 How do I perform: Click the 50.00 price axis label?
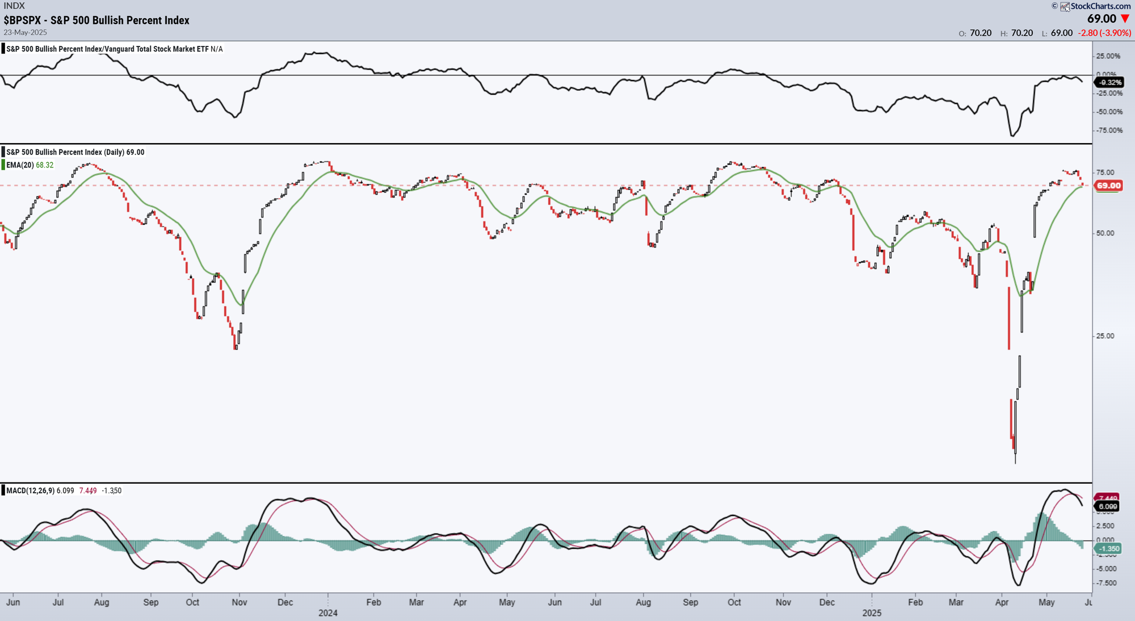tap(1105, 233)
